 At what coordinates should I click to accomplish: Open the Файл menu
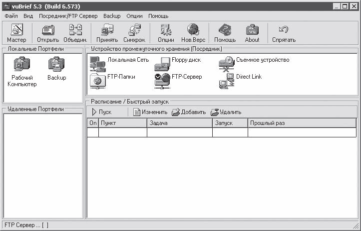tap(11, 16)
